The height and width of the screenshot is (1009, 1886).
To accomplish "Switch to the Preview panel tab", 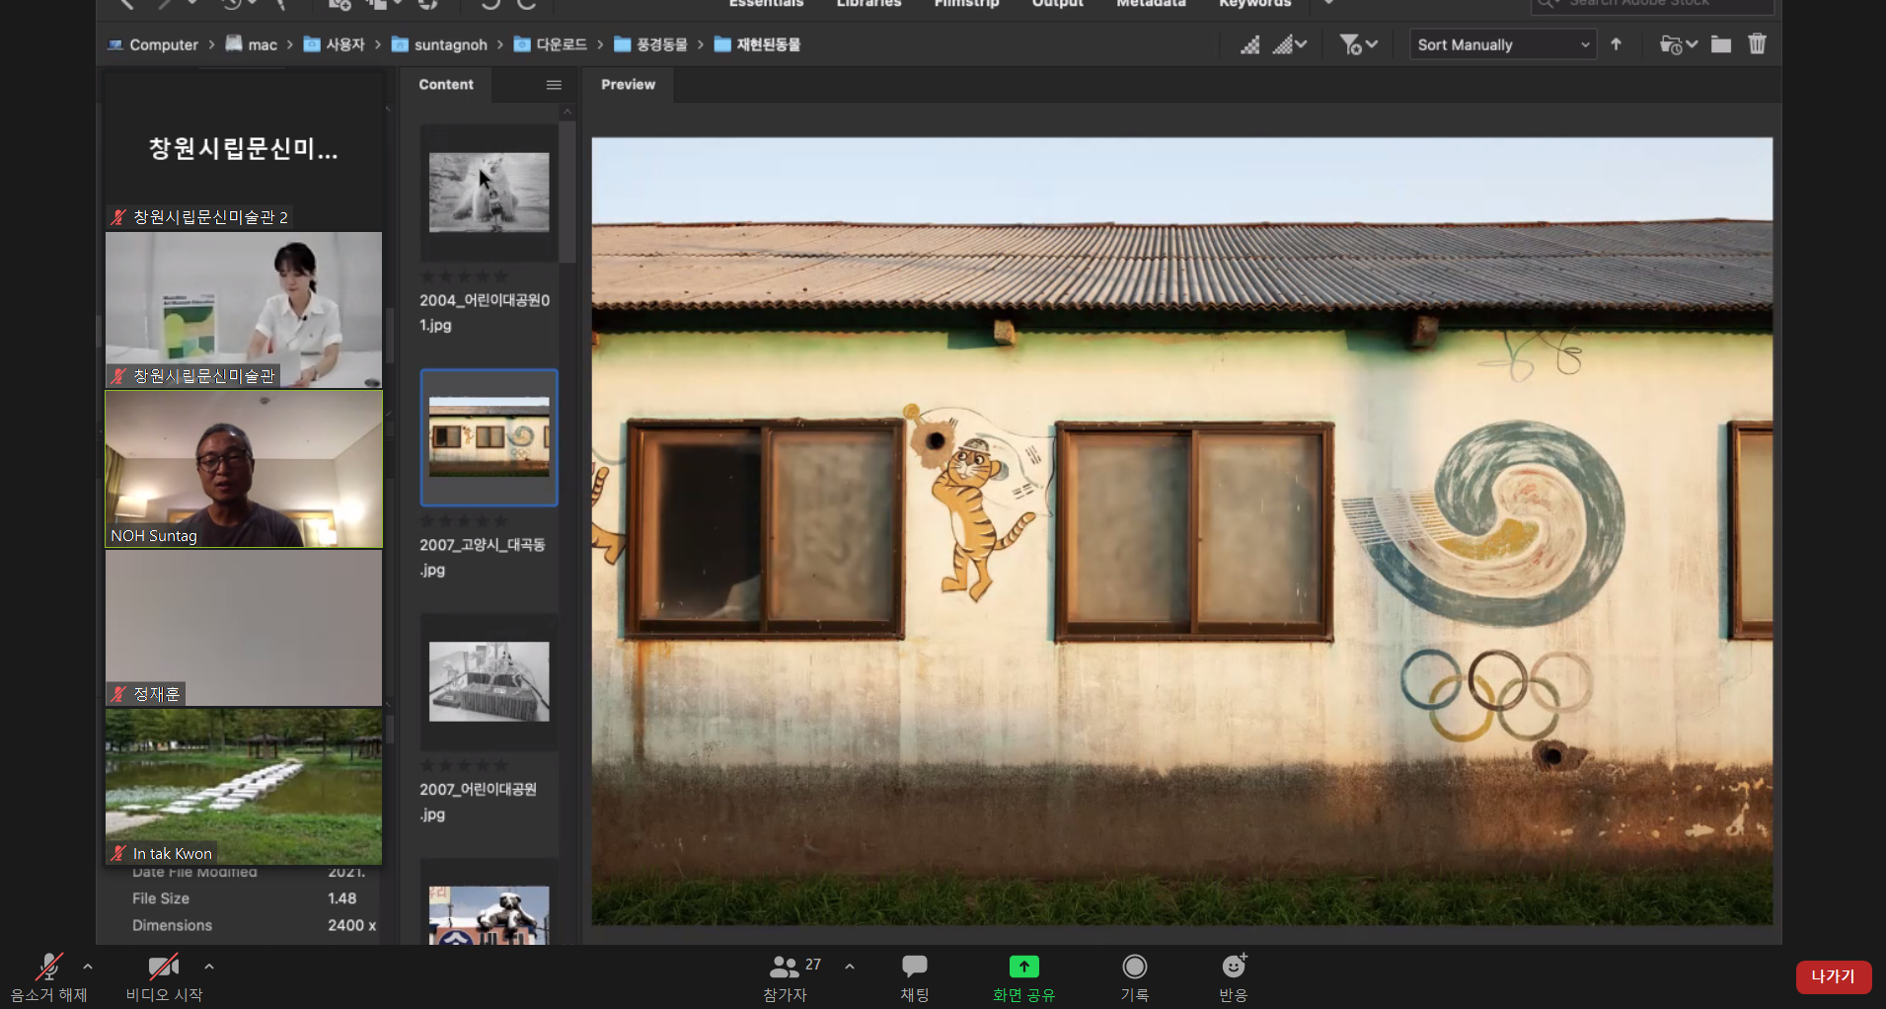I will [628, 85].
